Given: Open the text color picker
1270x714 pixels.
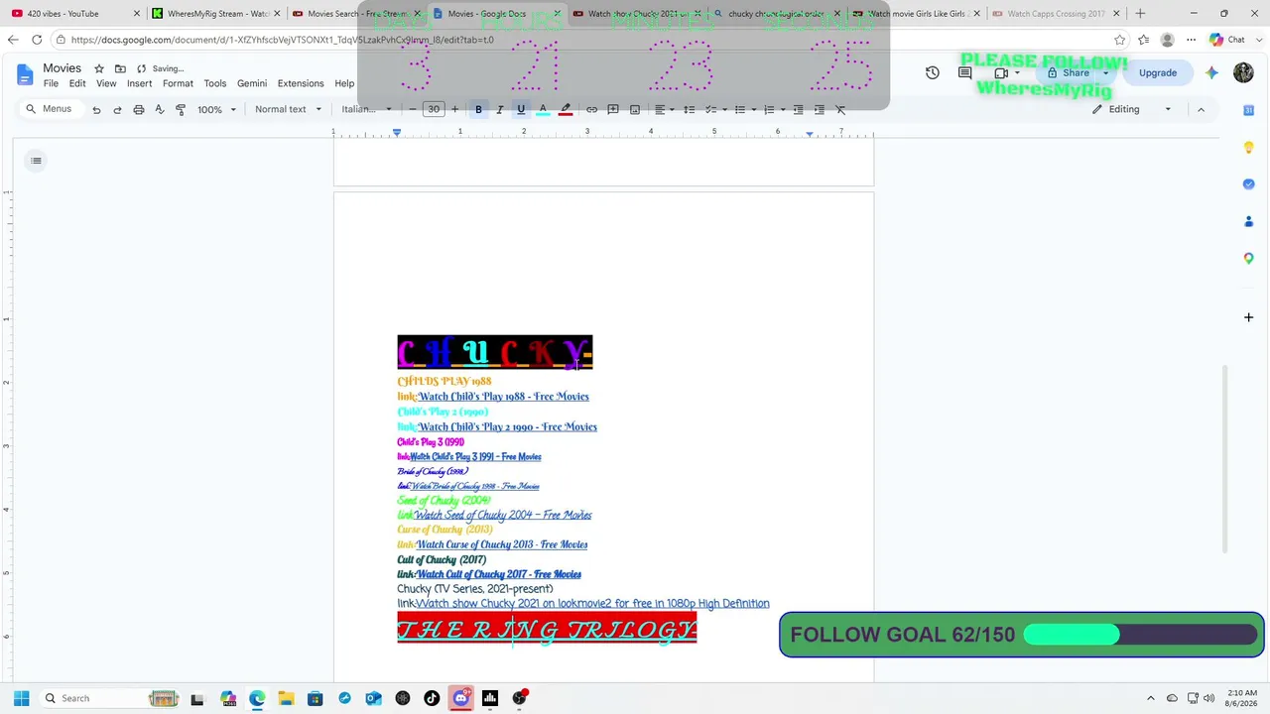Looking at the screenshot, I should pos(543,109).
